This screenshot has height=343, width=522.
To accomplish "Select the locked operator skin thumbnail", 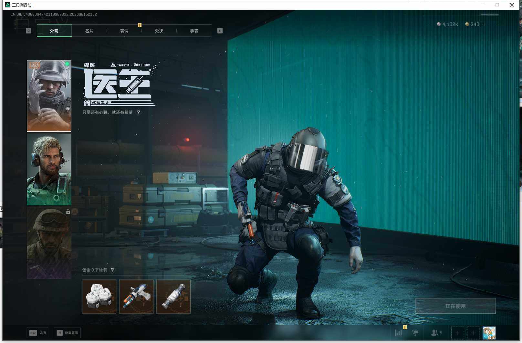I will [x=49, y=243].
